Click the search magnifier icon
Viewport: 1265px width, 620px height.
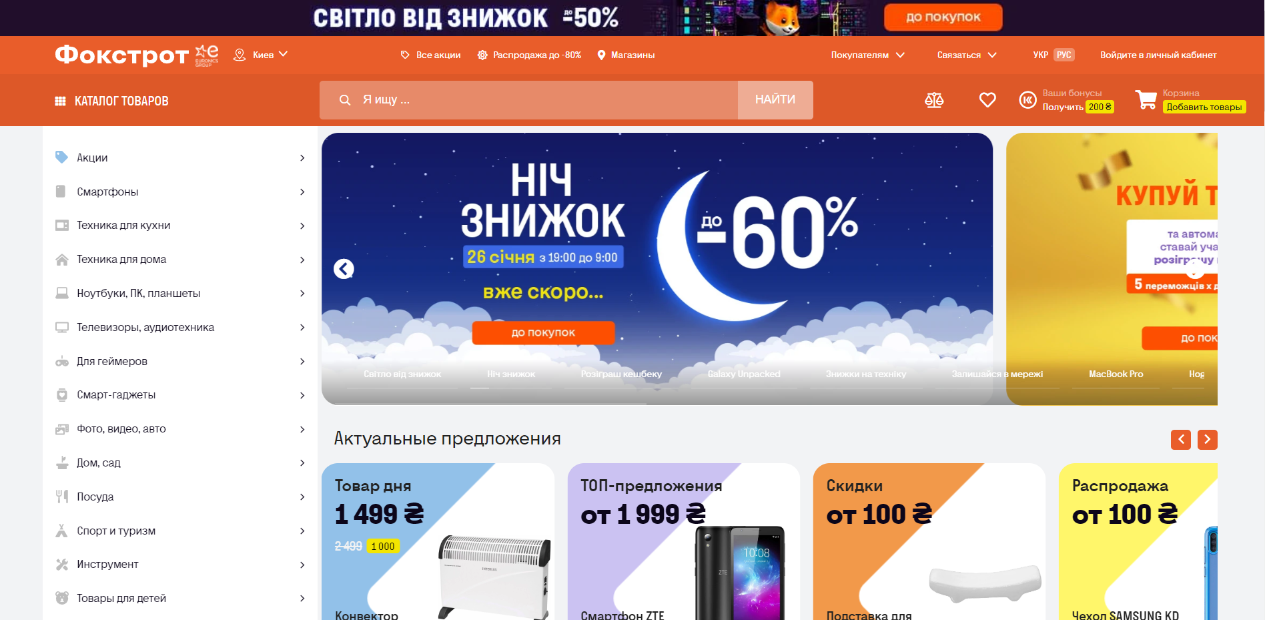345,100
